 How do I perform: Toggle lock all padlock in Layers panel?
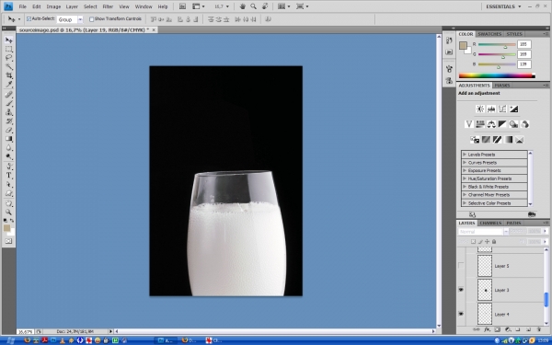494,241
